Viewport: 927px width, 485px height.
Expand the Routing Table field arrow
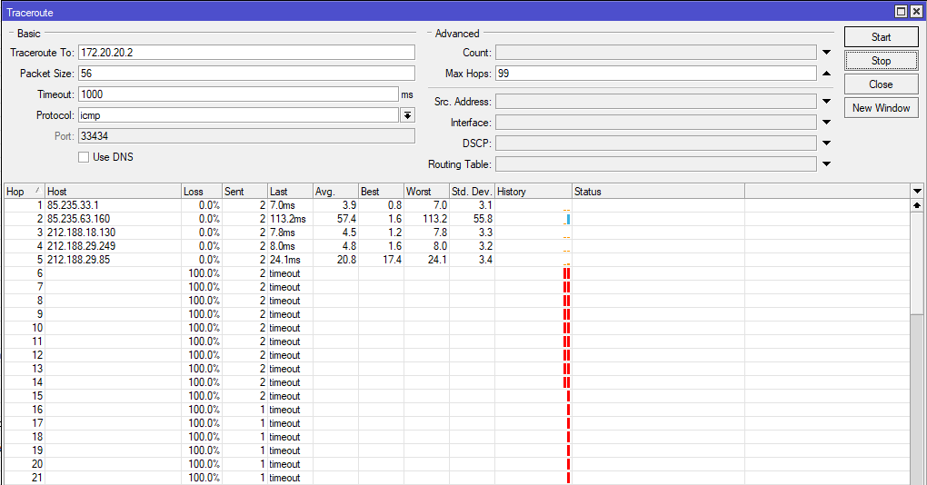[x=826, y=163]
